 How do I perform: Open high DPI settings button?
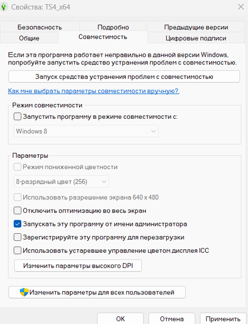point(78,266)
